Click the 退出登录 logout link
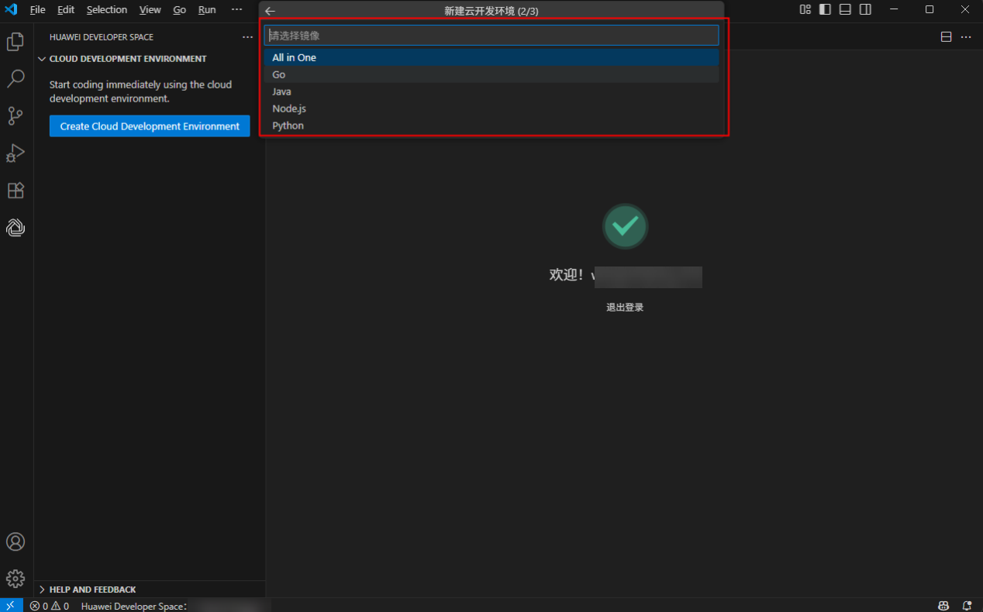The image size is (983, 612). pyautogui.click(x=625, y=308)
